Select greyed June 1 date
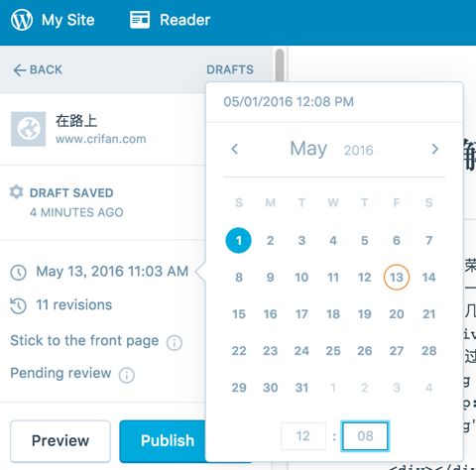This screenshot has height=470, width=476. coord(333,387)
